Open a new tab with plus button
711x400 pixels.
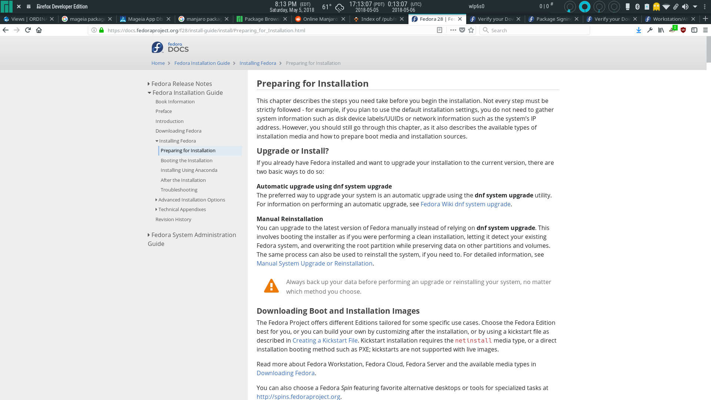pyautogui.click(x=705, y=19)
